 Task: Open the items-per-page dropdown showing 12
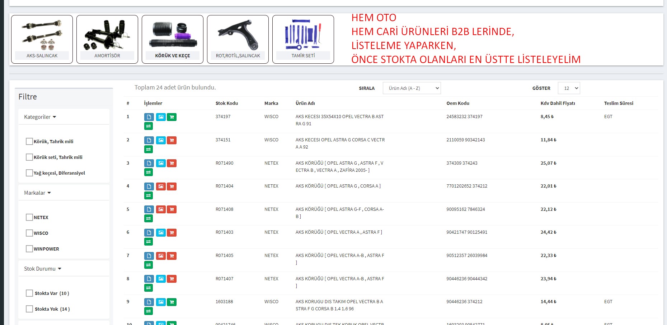pos(569,88)
